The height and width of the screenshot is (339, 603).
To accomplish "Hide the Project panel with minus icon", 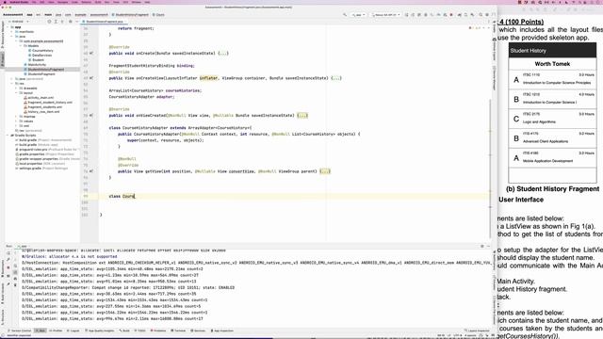I will pos(76,22).
